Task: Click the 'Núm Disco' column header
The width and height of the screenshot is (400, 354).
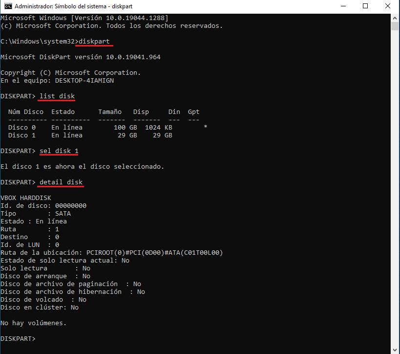Action: [x=26, y=112]
